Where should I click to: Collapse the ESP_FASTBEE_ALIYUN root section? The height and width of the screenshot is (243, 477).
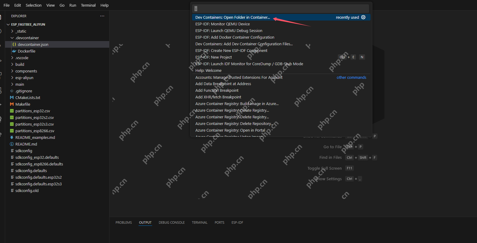point(8,24)
